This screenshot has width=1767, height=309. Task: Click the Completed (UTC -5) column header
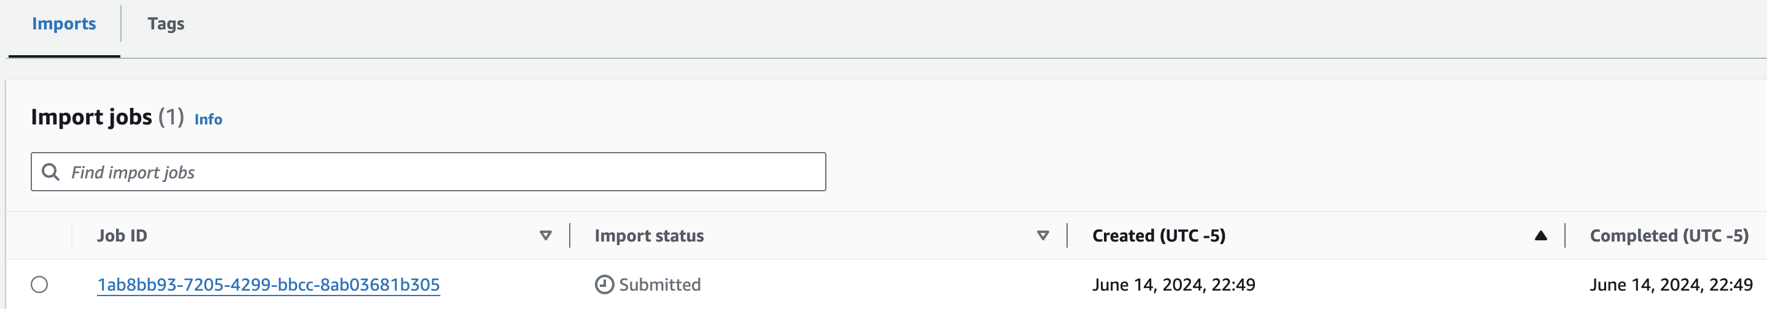tap(1669, 235)
